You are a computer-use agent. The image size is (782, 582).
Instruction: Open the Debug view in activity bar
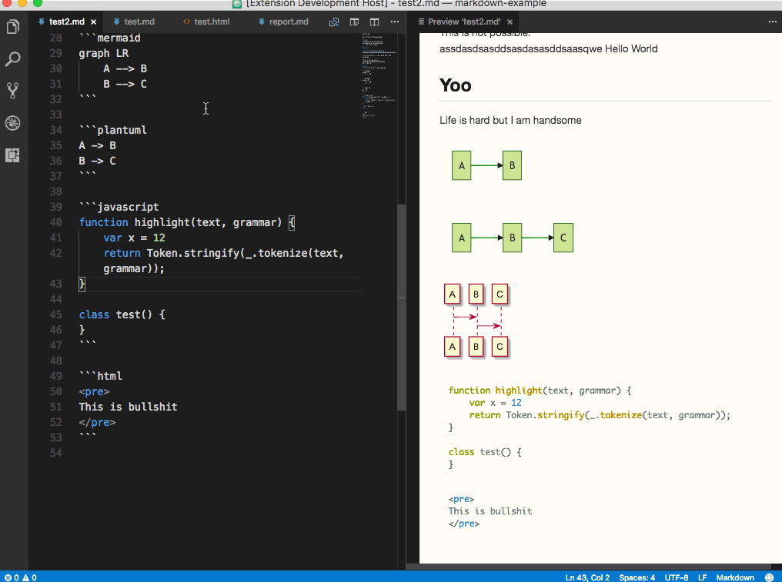click(x=13, y=122)
